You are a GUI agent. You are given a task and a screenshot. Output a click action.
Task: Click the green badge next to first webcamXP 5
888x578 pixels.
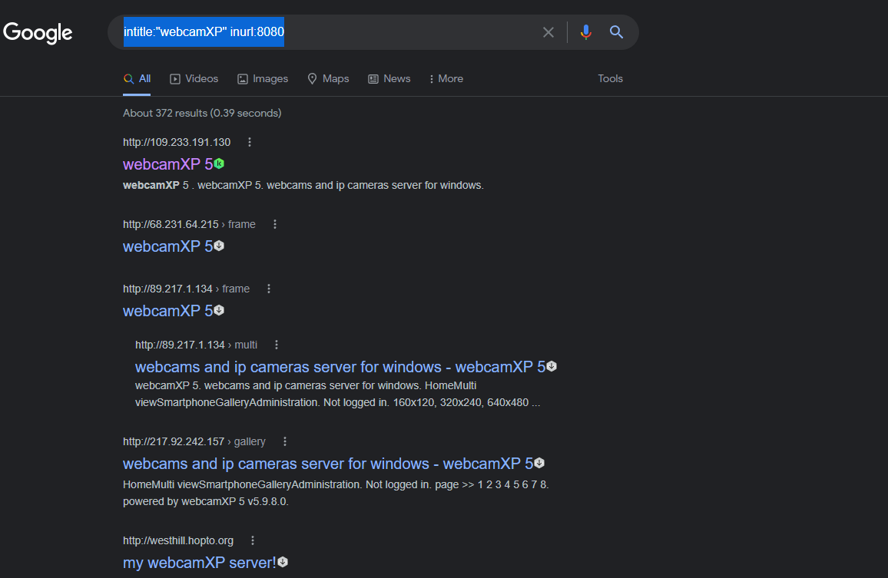pos(219,163)
